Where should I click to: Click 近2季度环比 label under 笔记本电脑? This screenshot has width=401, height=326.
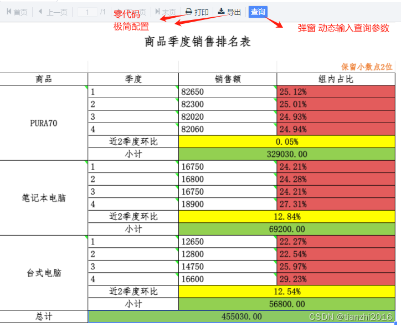133,217
